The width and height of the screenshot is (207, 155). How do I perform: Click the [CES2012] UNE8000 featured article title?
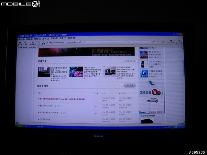(x=92, y=70)
